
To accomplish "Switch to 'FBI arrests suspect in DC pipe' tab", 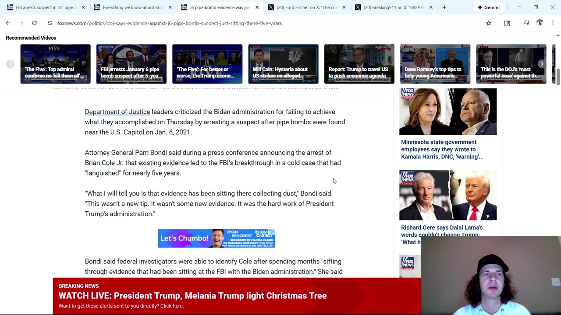I will tap(46, 7).
